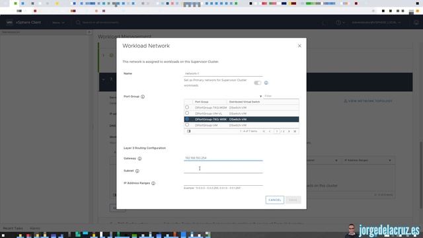Click the CANCEL button

tap(275, 200)
